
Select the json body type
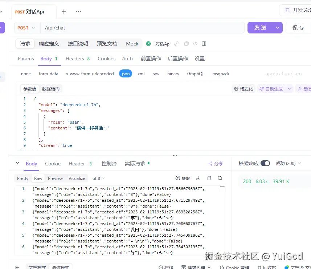[x=125, y=74]
